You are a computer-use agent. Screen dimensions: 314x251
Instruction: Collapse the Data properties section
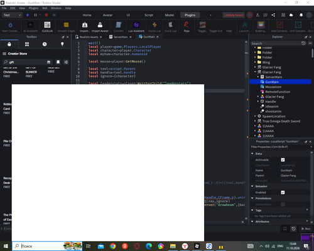coord(252,154)
